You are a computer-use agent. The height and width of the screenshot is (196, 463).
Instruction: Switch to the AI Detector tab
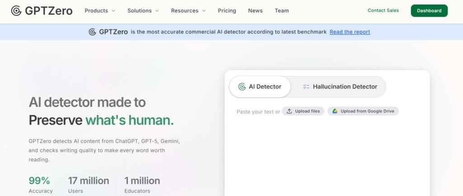(260, 87)
